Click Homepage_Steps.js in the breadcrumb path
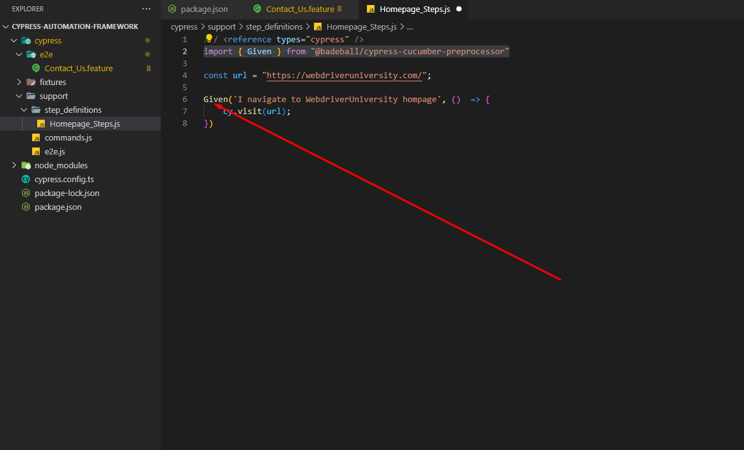 point(361,27)
